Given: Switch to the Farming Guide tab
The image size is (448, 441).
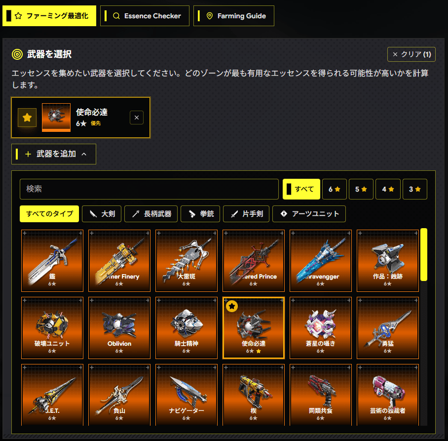Looking at the screenshot, I should 234,16.
